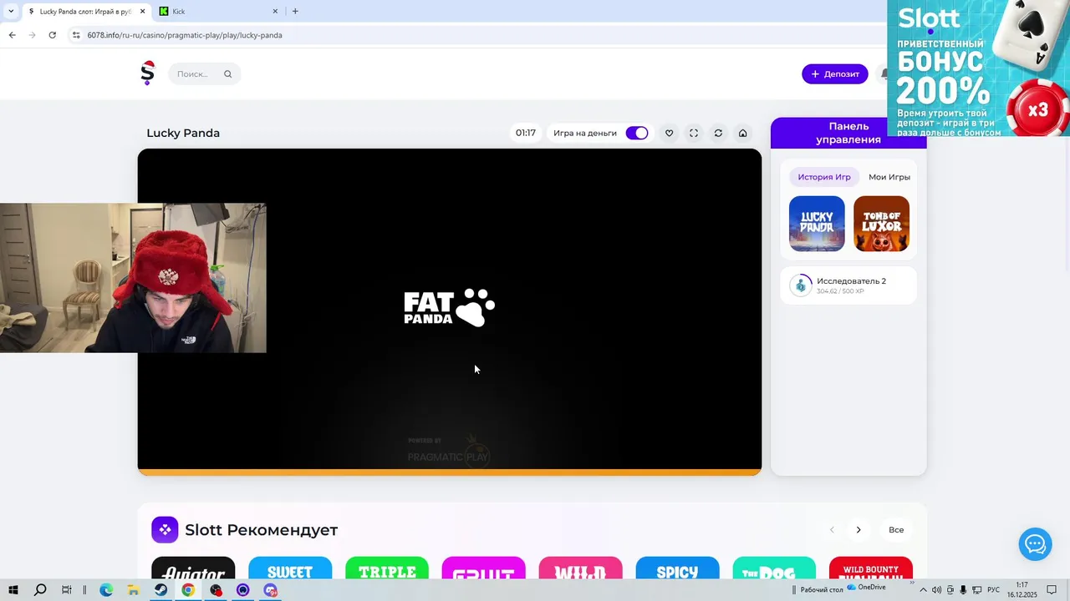Click the search magnifier icon

(x=227, y=74)
